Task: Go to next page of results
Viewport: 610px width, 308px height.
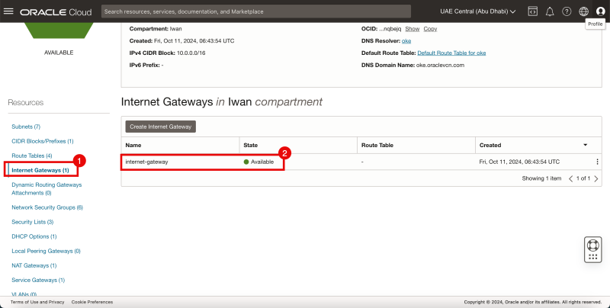Action: click(596, 178)
